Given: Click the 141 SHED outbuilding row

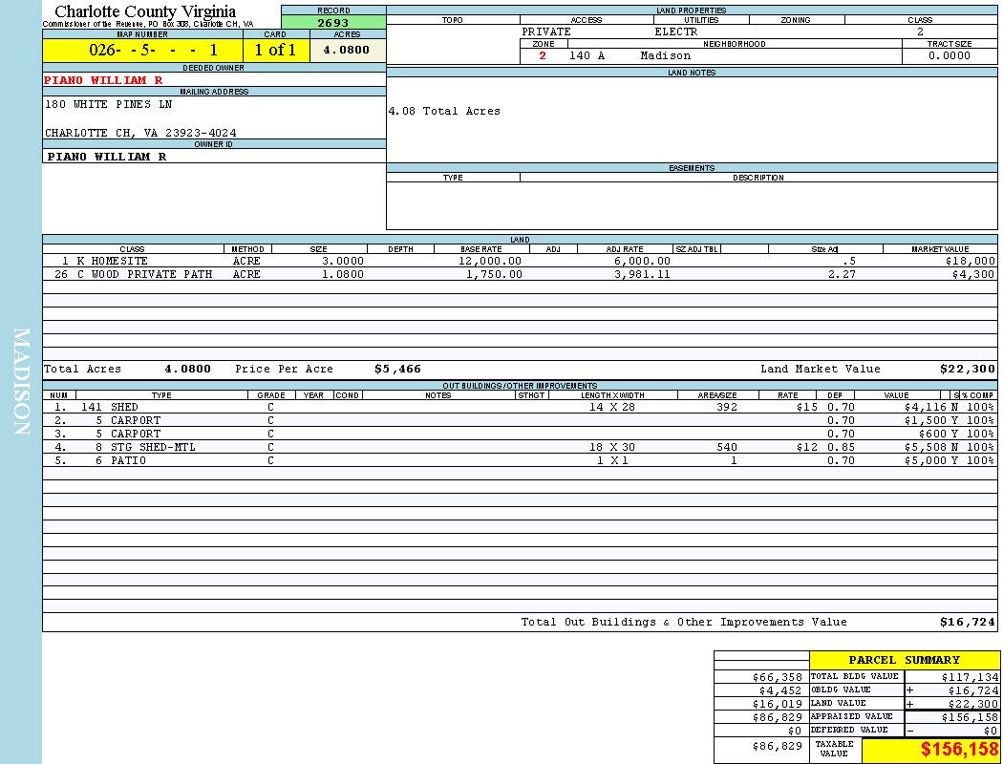Looking at the screenshot, I should coord(124,407).
